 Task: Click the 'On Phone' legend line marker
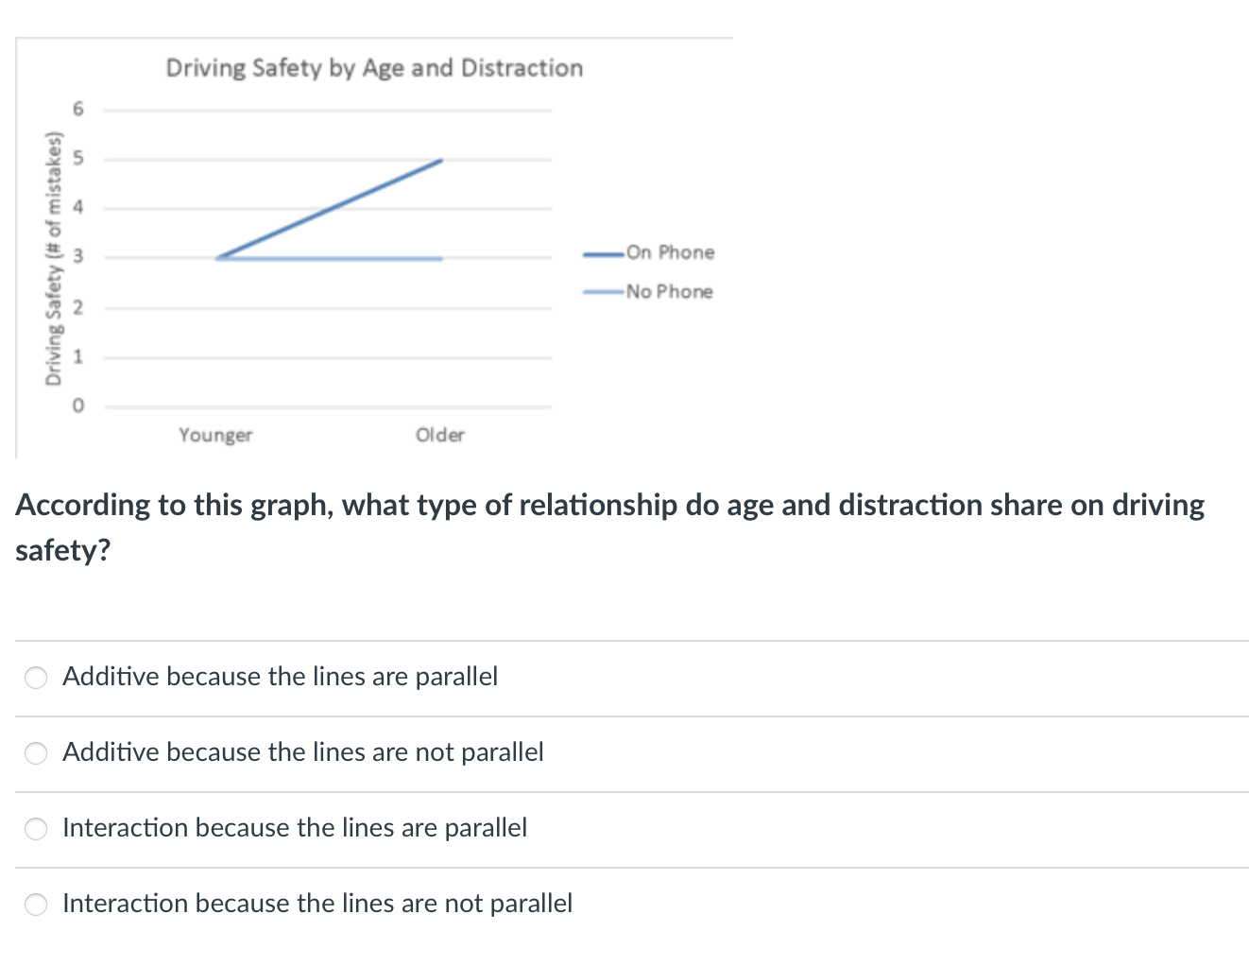pyautogui.click(x=603, y=252)
